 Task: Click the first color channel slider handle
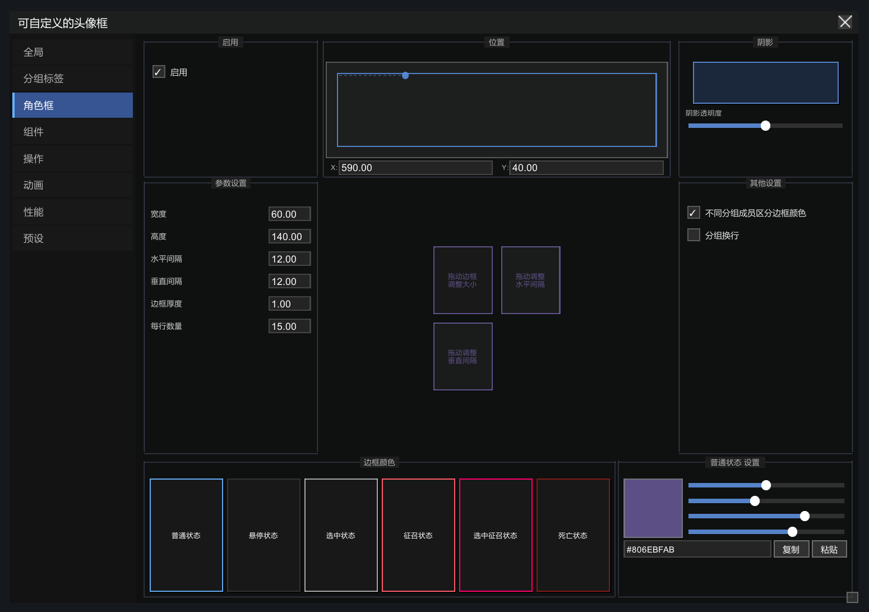[x=766, y=485]
